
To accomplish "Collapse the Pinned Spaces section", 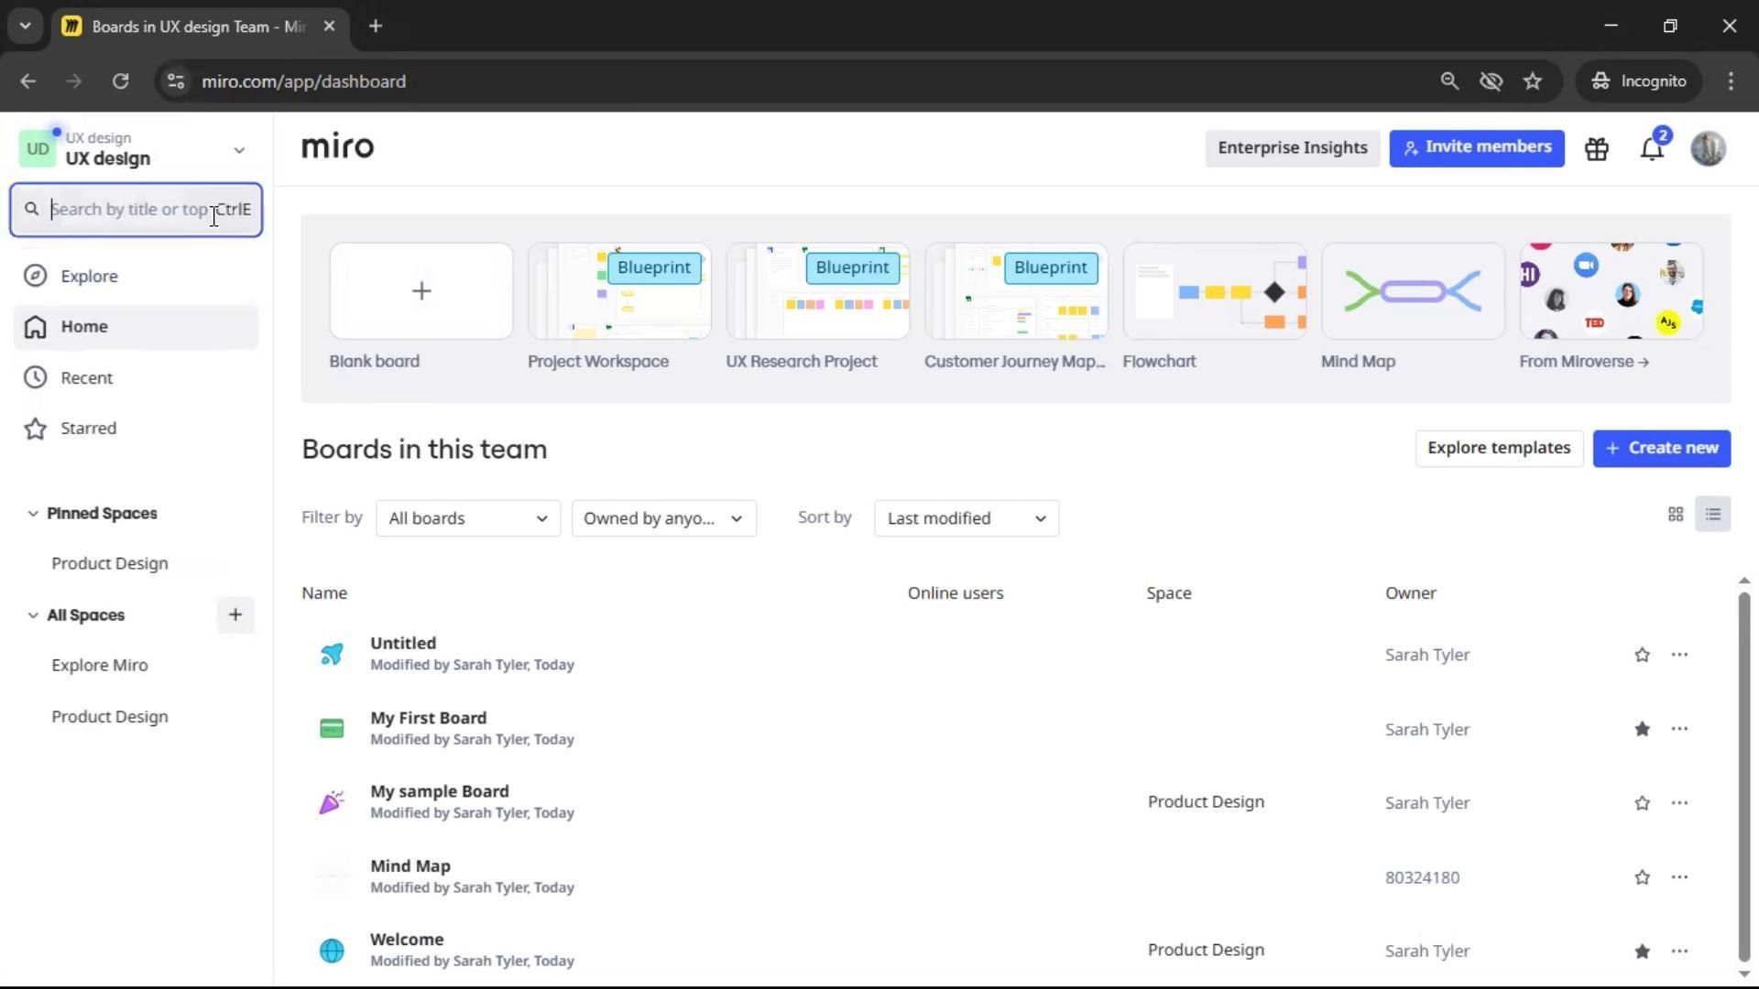I will (33, 514).
